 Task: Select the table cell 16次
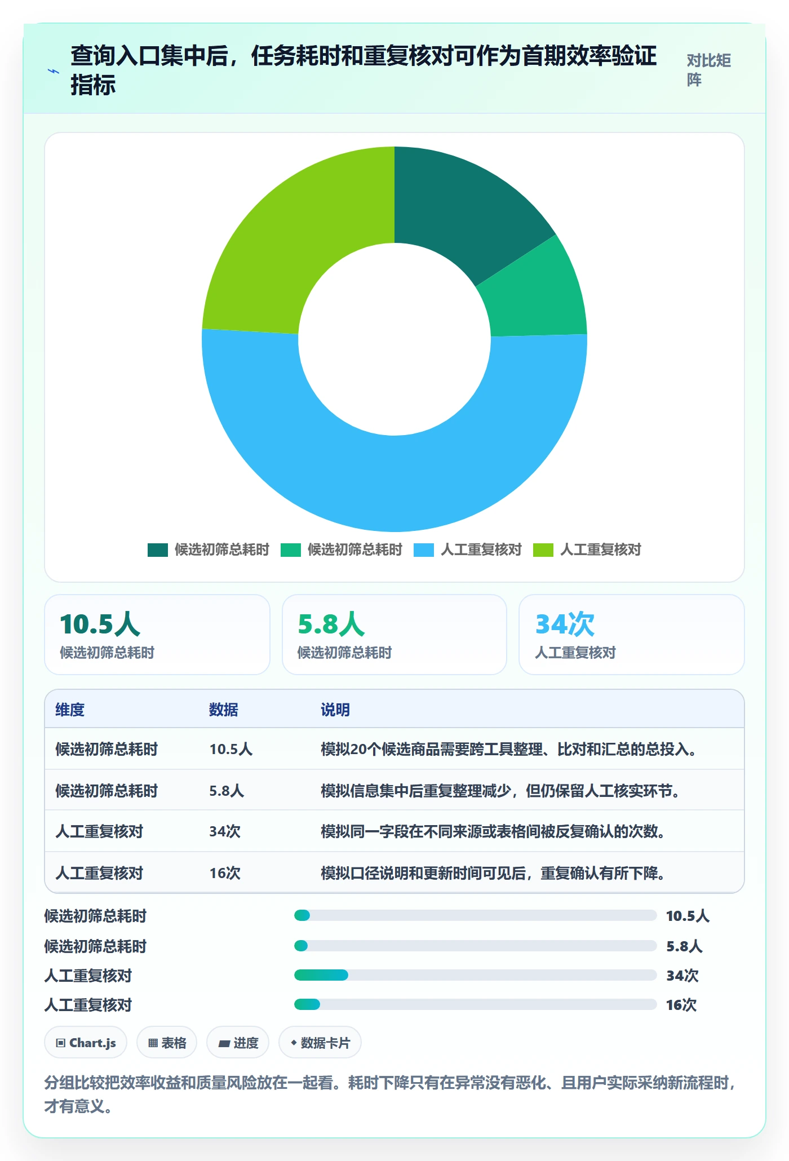tap(225, 873)
